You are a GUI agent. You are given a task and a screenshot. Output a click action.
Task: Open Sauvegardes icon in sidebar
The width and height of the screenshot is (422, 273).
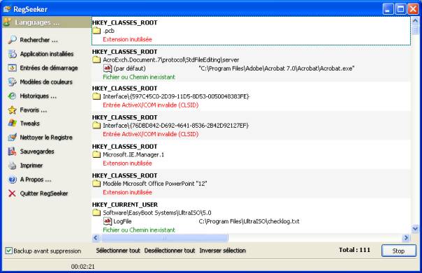(x=12, y=152)
